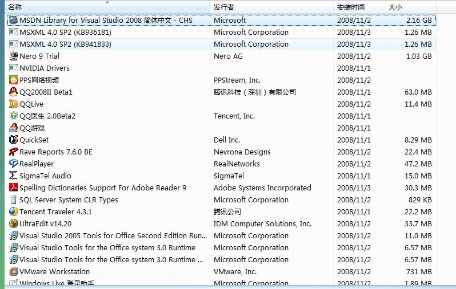Select the QQ2008II Beta1 penguin icon
The height and width of the screenshot is (289, 456).
(14, 92)
